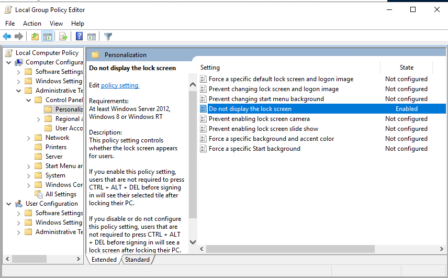Click the Computer Configuration computer icon
Image resolution: width=448 pixels, height=278 pixels.
[19, 62]
